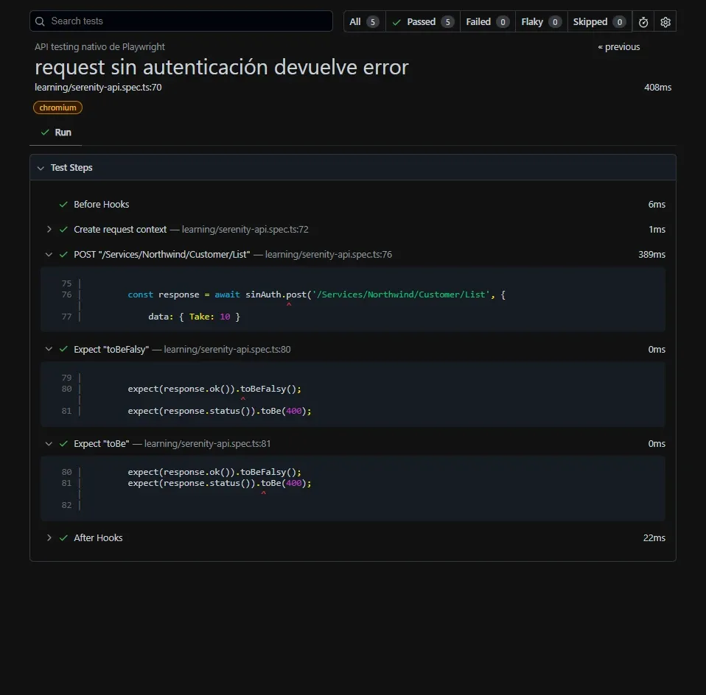Click green checkmark beside After Hooks
Image resolution: width=706 pixels, height=695 pixels.
(63, 537)
